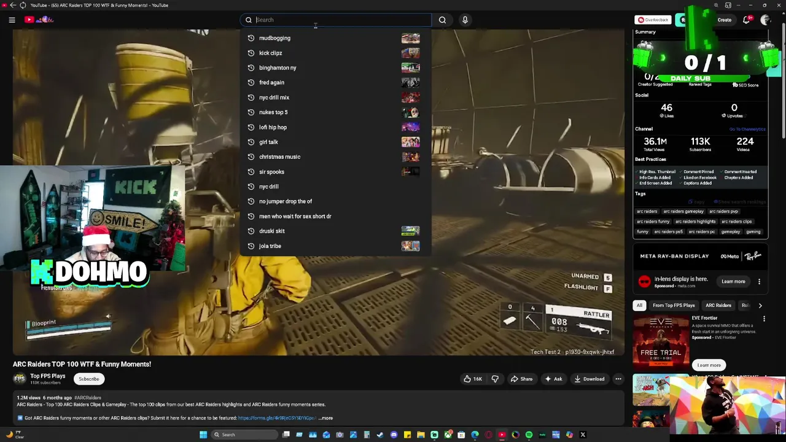Open the three-dot more actions under the video

(x=618, y=379)
